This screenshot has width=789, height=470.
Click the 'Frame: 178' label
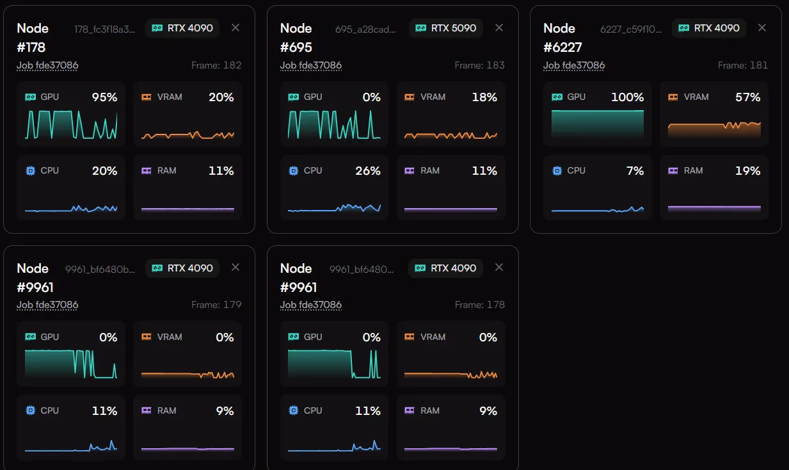(x=480, y=305)
